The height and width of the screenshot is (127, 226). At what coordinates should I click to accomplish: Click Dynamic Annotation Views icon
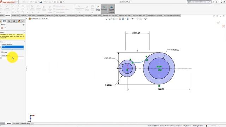120,19
